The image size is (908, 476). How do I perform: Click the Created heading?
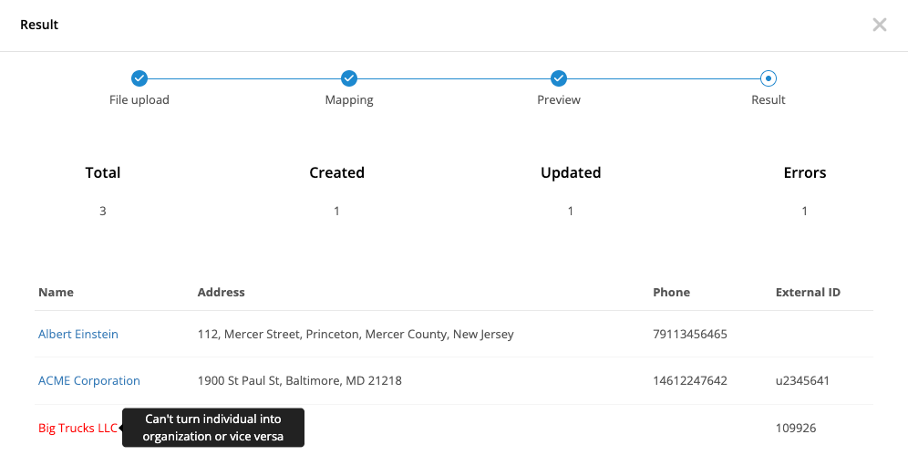[336, 172]
